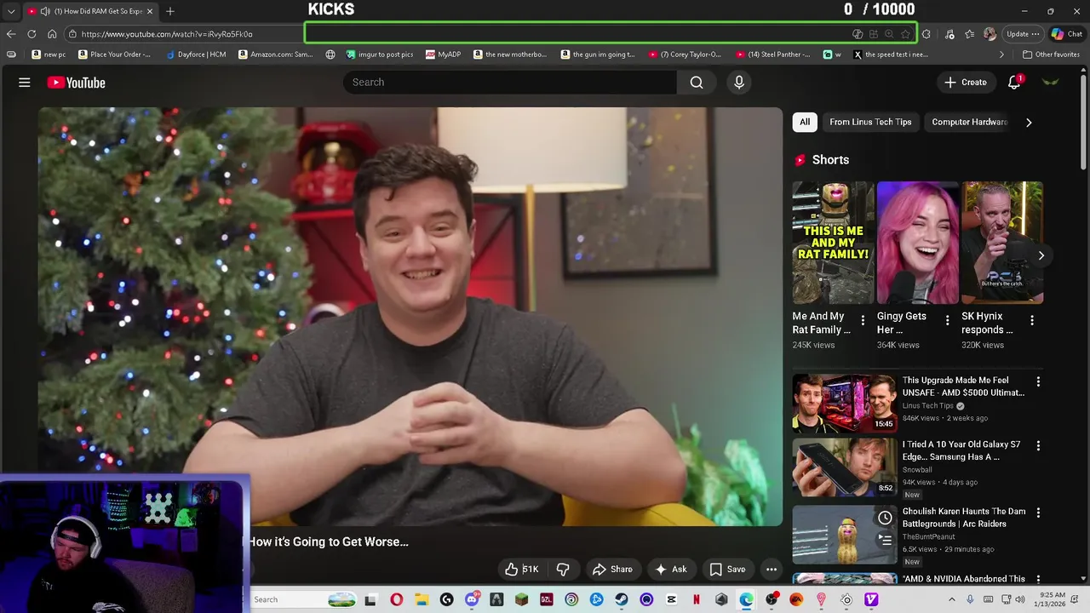
Task: Select the Computer Hardware chip
Action: [970, 122]
